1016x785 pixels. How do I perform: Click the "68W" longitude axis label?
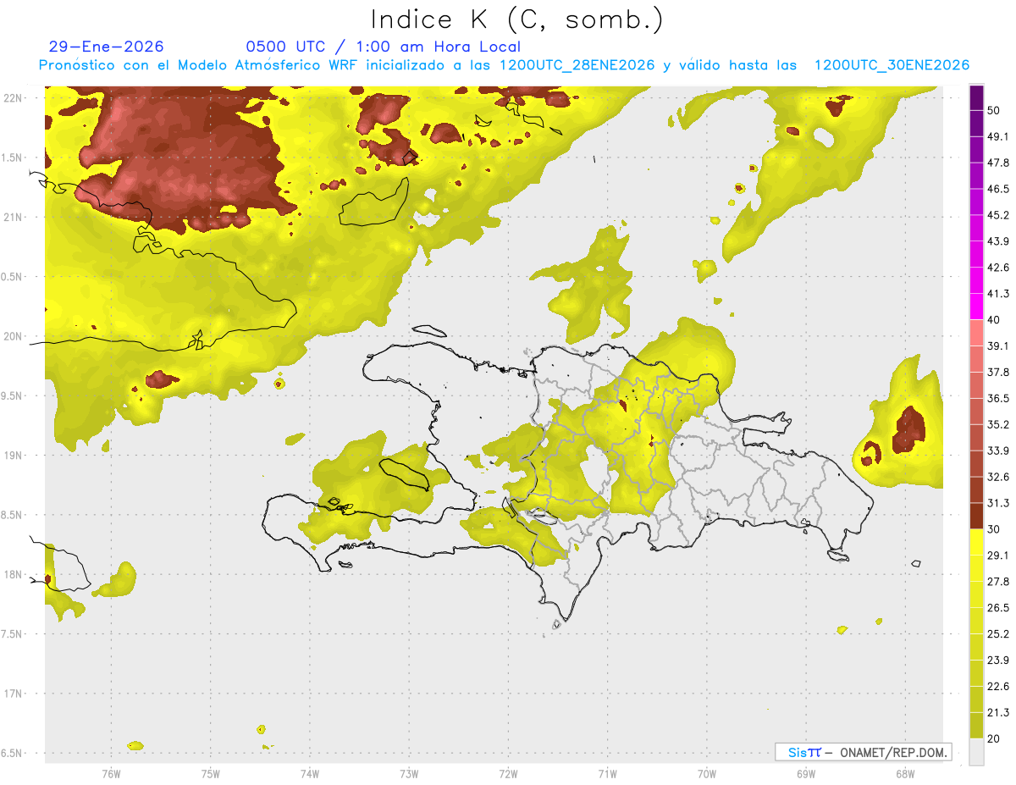point(904,774)
